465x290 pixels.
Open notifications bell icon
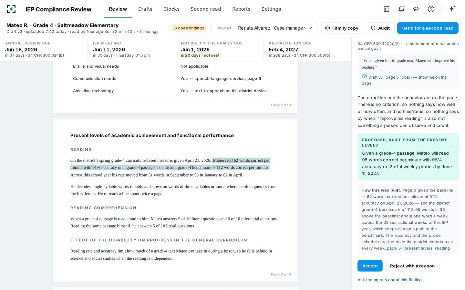pyautogui.click(x=401, y=9)
